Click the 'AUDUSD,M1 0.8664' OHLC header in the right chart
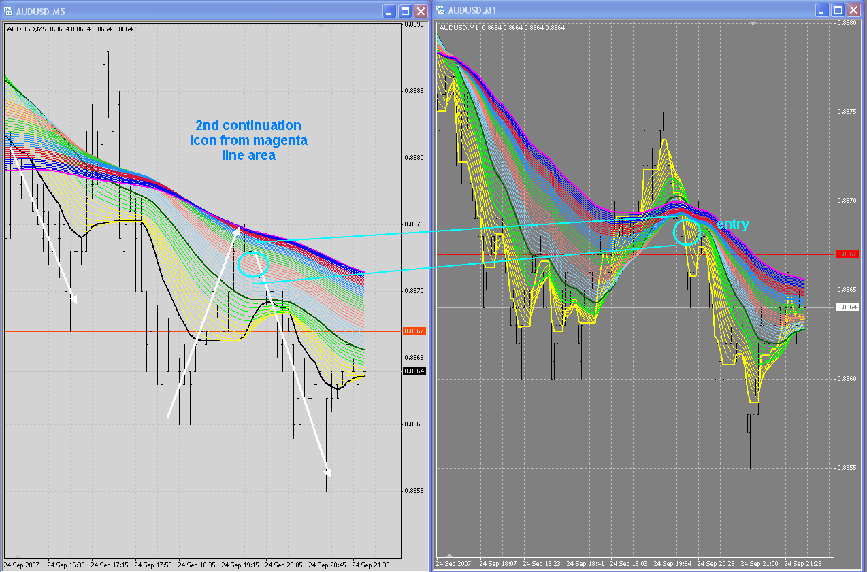Image resolution: width=867 pixels, height=572 pixels. click(x=502, y=27)
